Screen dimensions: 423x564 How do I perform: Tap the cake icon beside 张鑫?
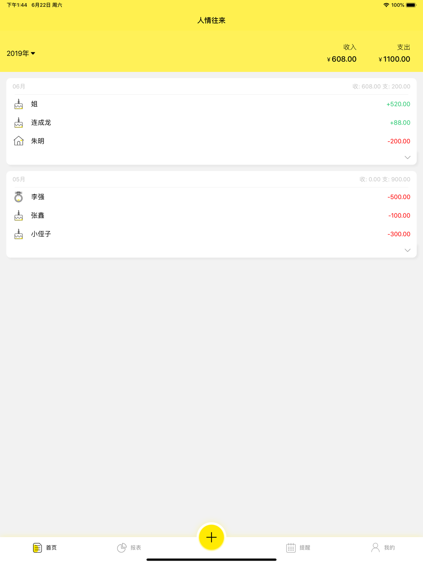[19, 215]
